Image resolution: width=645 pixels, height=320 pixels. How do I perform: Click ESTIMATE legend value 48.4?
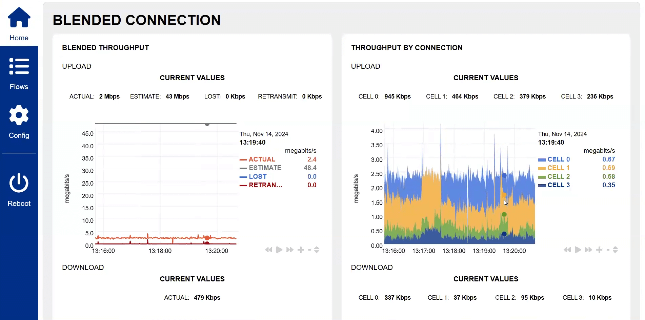tap(310, 168)
